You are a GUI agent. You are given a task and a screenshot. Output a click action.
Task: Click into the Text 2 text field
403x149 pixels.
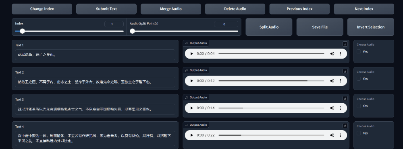pyautogui.click(x=95, y=82)
